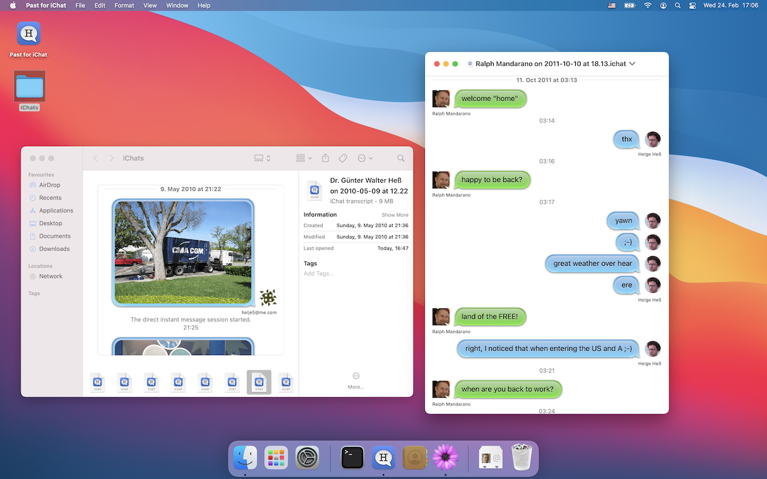The height and width of the screenshot is (479, 767).
Task: Open the Window menu
Action: point(177,5)
